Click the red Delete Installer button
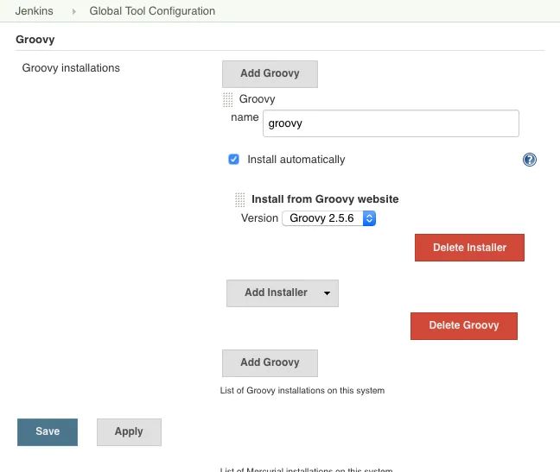560x472 pixels. 469,248
